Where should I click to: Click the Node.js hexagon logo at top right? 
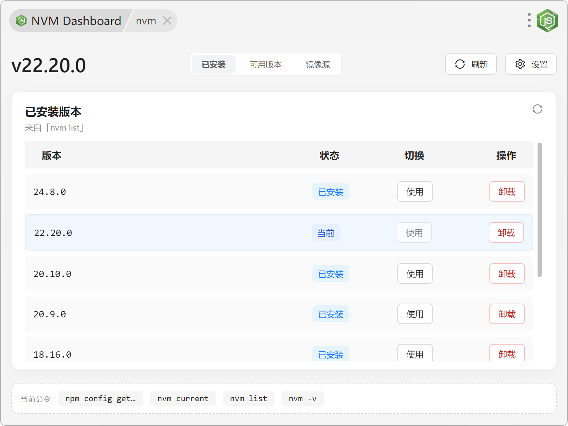pos(547,21)
